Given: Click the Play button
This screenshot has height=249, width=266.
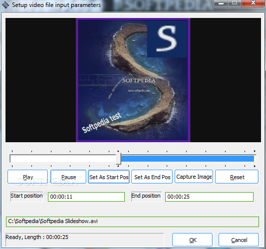Looking at the screenshot, I should [x=27, y=177].
